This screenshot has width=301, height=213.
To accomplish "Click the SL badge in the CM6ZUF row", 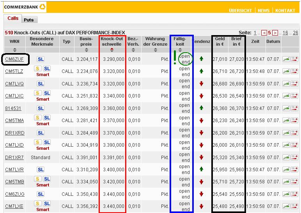I will (x=41, y=59).
